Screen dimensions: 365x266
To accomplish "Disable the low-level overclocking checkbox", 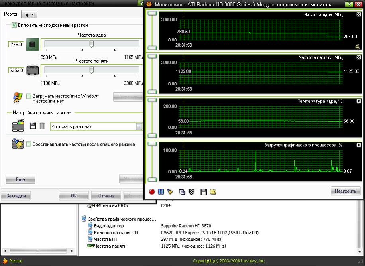I will pos(14,25).
